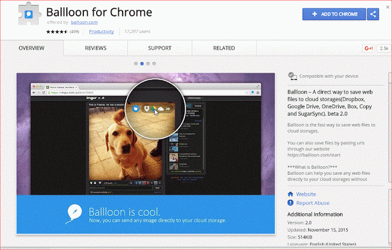Click the ***What is Ballloon?*** text
Screen dimensions: 392x250
point(312,167)
